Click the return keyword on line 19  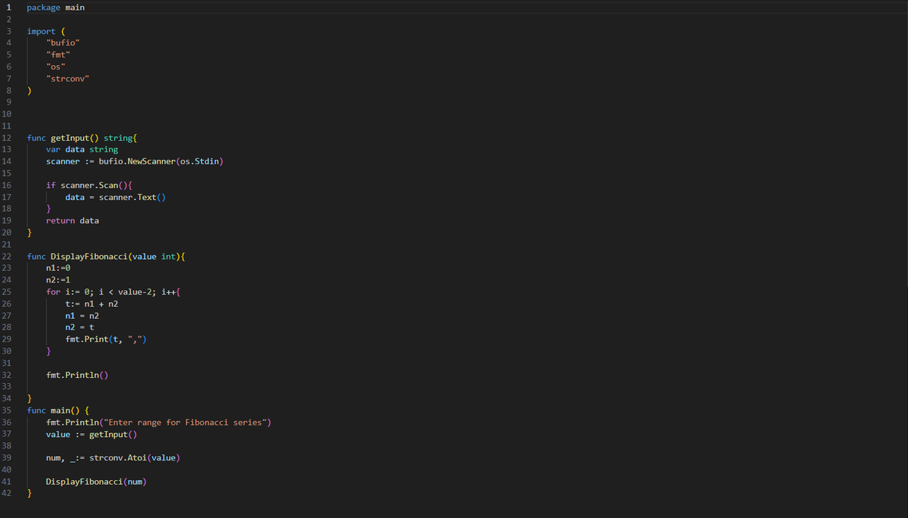click(x=60, y=220)
